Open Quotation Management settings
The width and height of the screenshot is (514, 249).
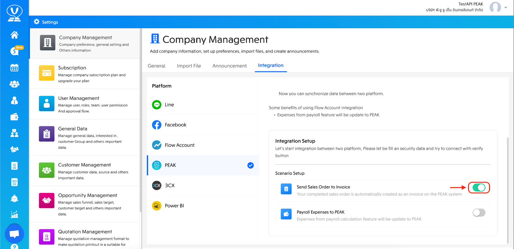(x=84, y=236)
